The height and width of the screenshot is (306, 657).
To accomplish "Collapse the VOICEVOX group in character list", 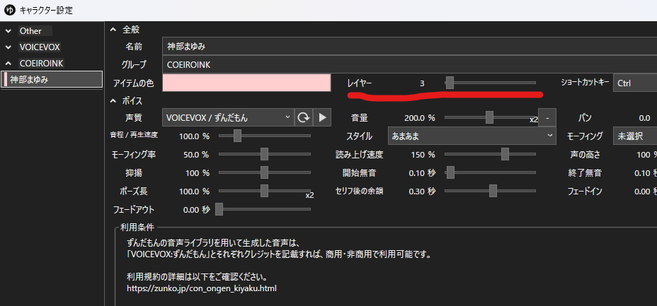I will tap(8, 47).
